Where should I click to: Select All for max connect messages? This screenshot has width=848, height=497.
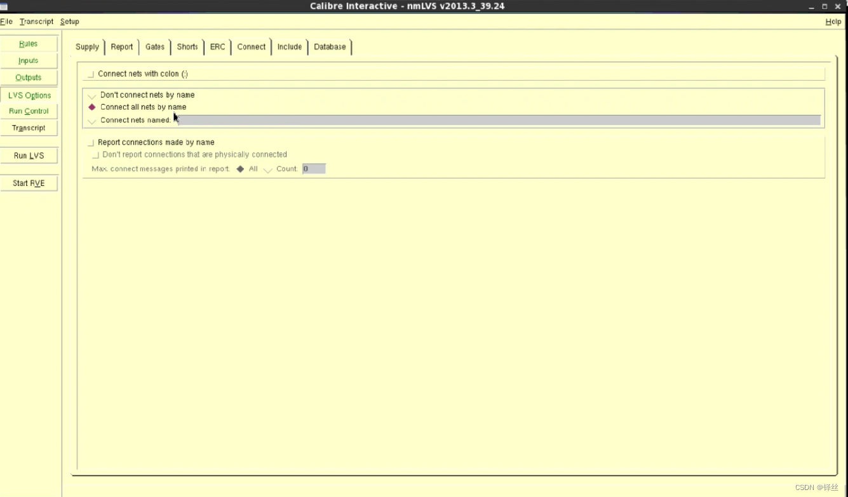pyautogui.click(x=240, y=169)
